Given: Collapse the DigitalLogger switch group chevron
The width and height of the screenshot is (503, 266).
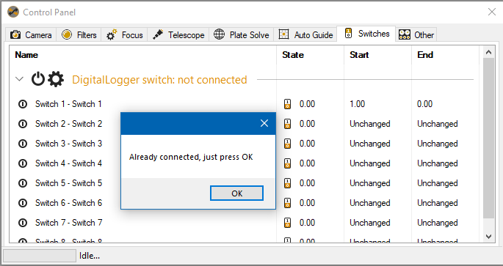Looking at the screenshot, I should click(20, 79).
